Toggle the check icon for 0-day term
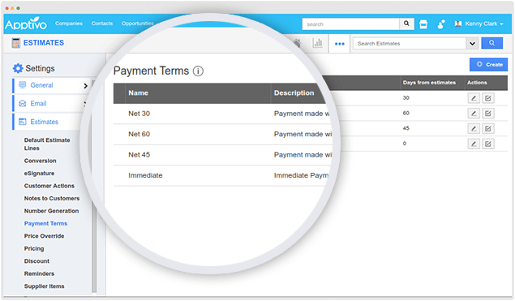The height and width of the screenshot is (301, 515). 488,144
